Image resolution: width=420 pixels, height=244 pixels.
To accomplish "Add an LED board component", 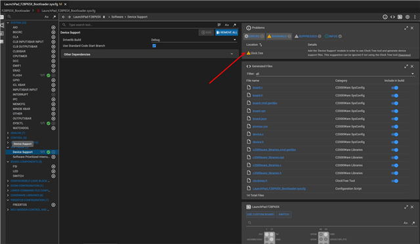I will click(x=53, y=171).
